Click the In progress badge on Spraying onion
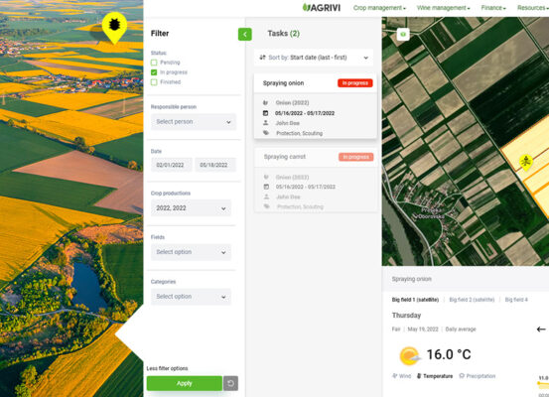The image size is (549, 397). click(x=355, y=83)
